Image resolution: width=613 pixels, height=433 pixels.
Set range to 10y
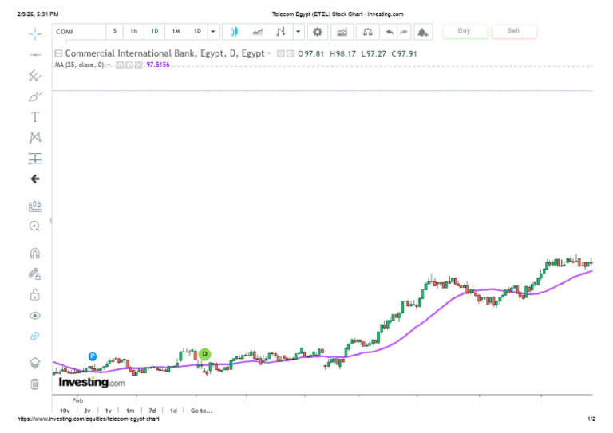pos(65,411)
